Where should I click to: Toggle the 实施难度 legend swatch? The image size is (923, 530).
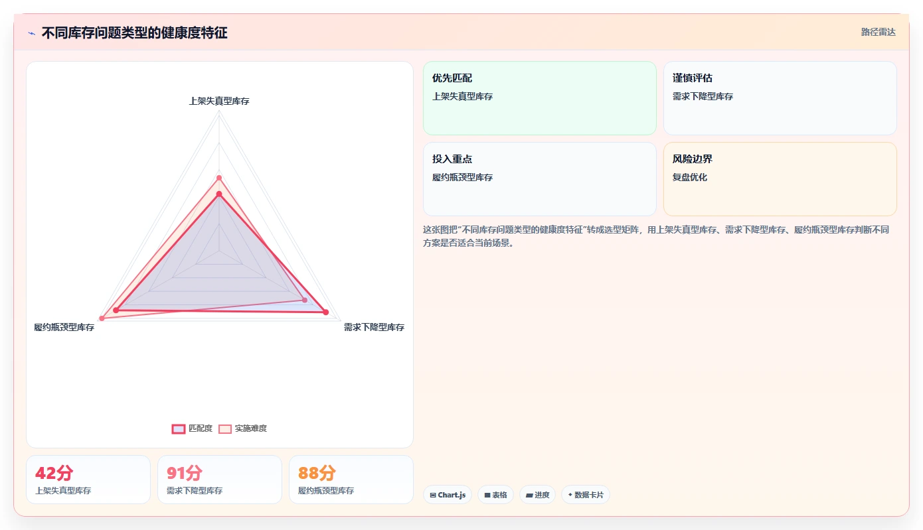225,429
